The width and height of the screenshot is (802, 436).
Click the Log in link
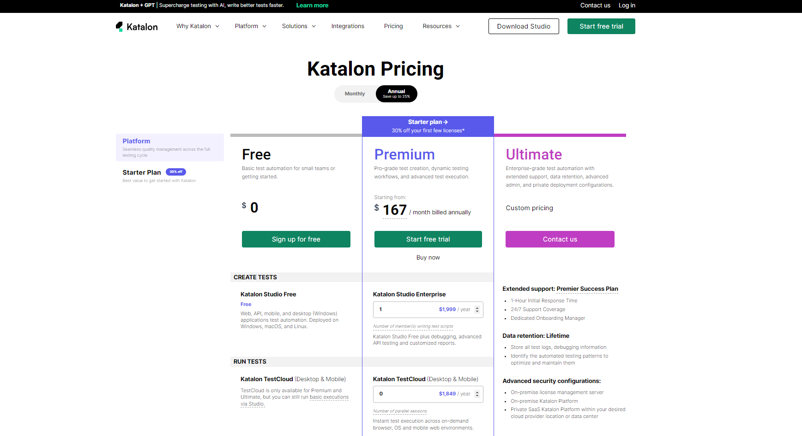point(627,6)
